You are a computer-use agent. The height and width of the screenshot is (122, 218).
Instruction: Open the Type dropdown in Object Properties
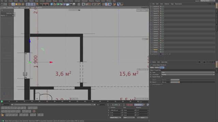pos(188,72)
